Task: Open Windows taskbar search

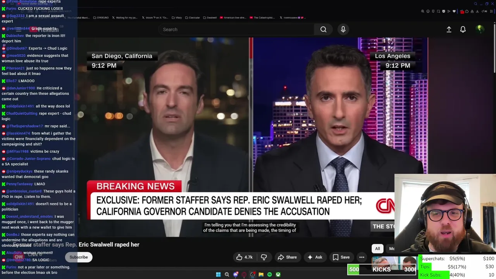Action: (x=227, y=275)
